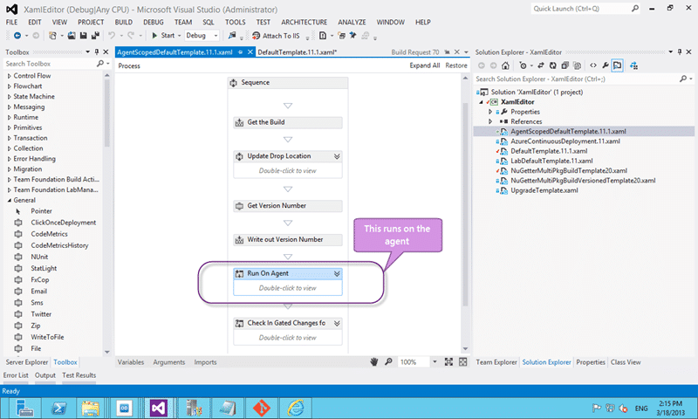Viewport: 698px width, 419px height.
Task: Open the 100% zoom level dropdown
Action: click(435, 362)
